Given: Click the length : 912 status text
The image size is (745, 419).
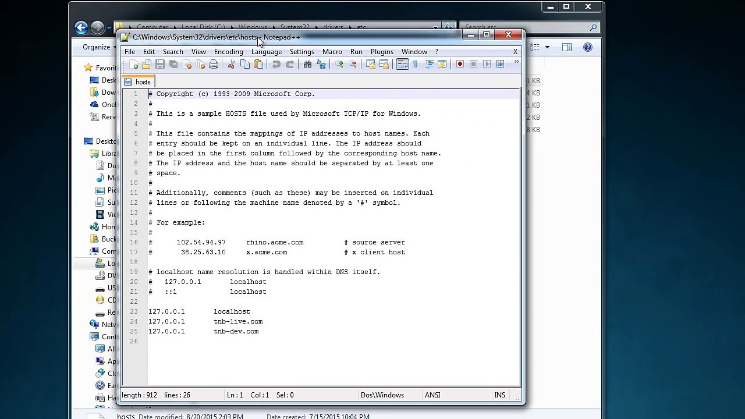Looking at the screenshot, I should pos(139,395).
